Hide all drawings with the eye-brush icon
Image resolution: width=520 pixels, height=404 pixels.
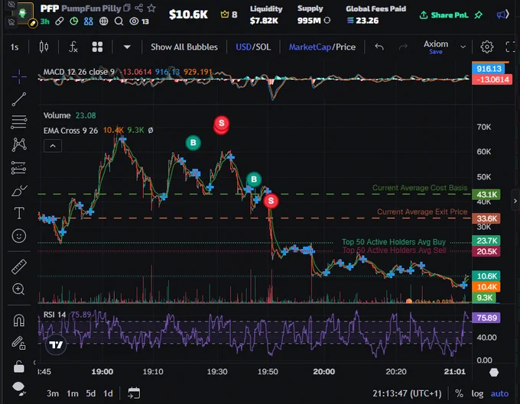click(x=18, y=389)
